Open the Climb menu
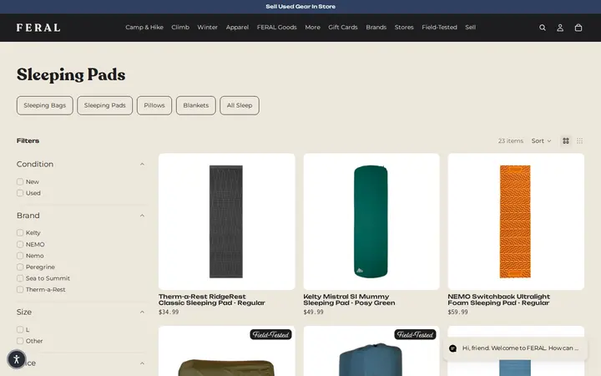 click(x=180, y=28)
